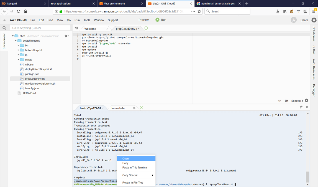Collapse the top biotechblueprint folder

[16, 41]
